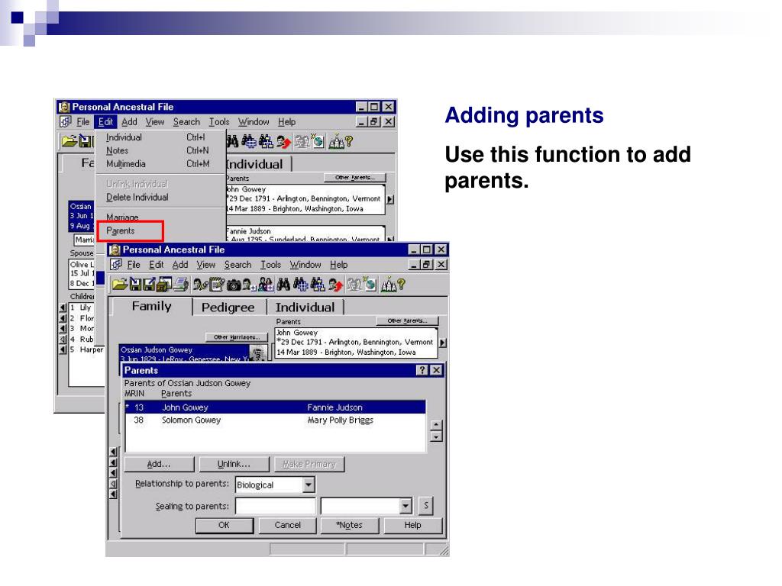Click OK in the Parents dialog
Screen dimensions: 782x586
click(x=225, y=525)
